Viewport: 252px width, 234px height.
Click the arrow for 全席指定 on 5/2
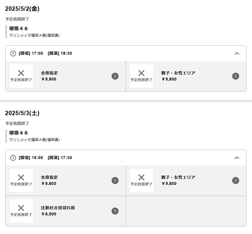point(115,76)
